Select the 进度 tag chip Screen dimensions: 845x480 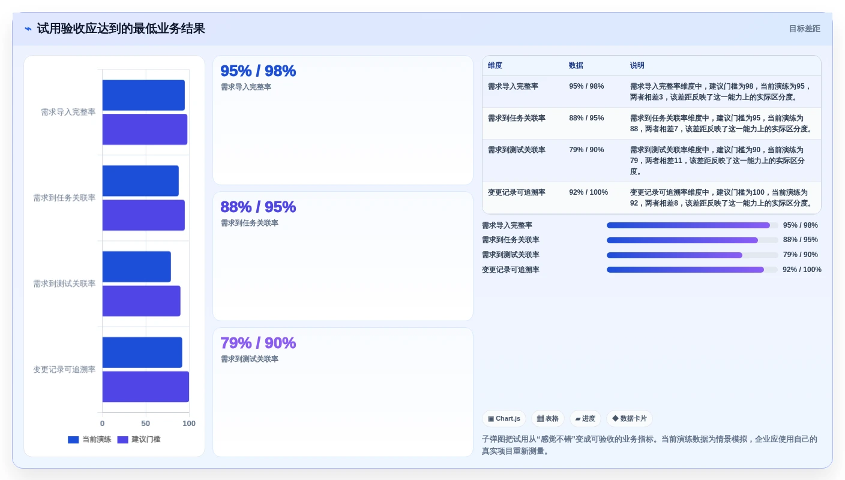tap(585, 419)
